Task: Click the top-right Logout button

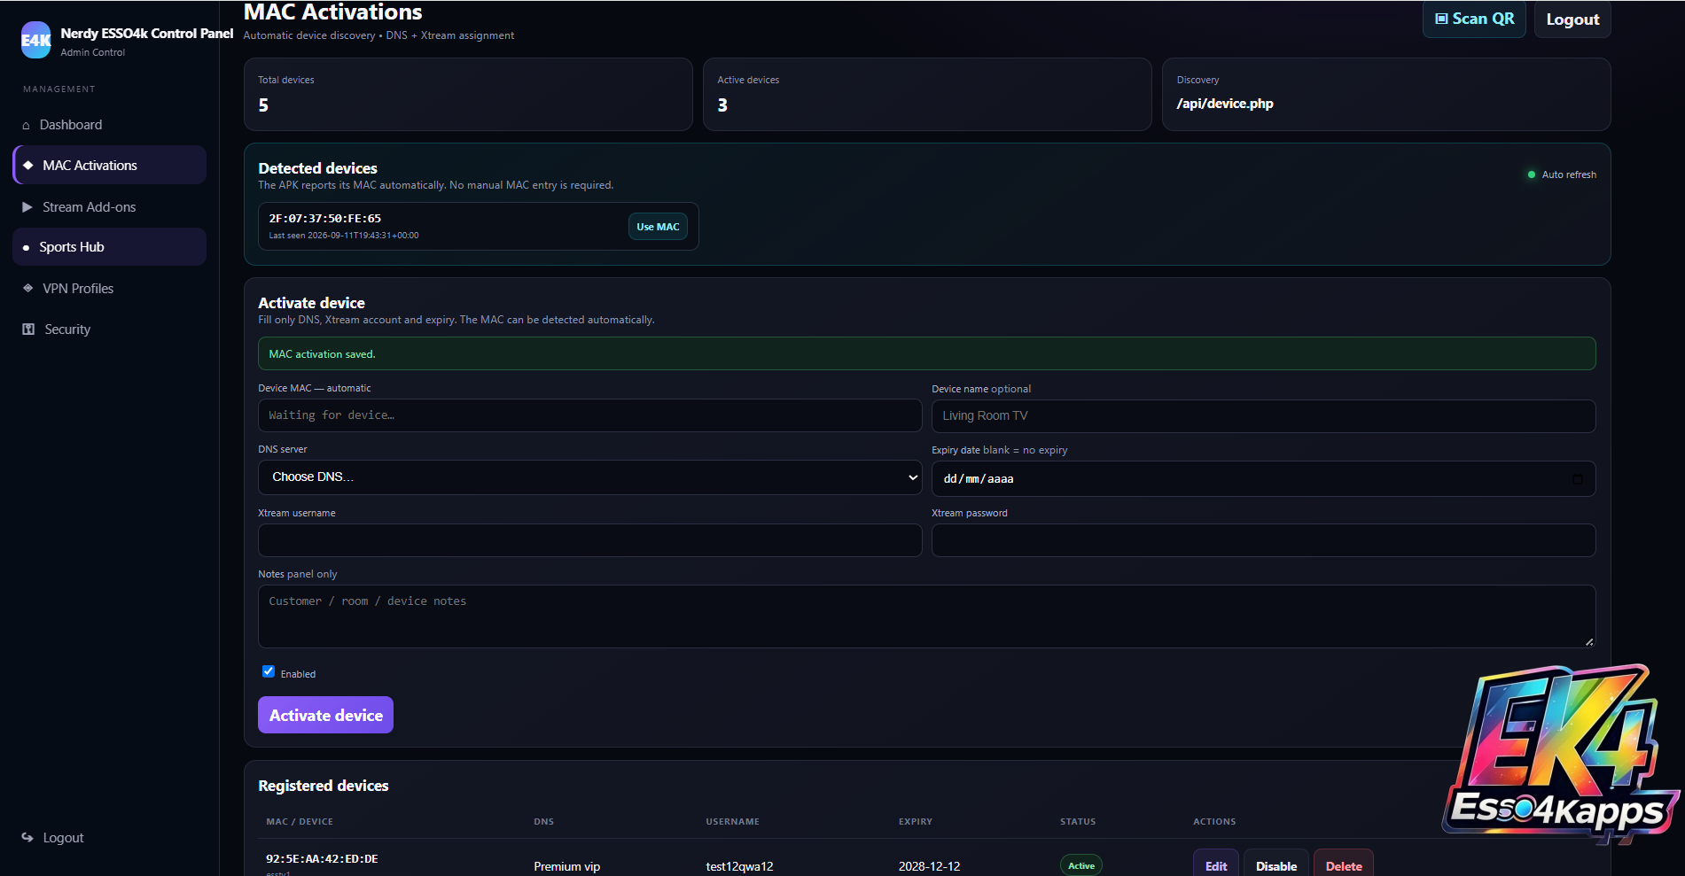Action: pos(1572,19)
